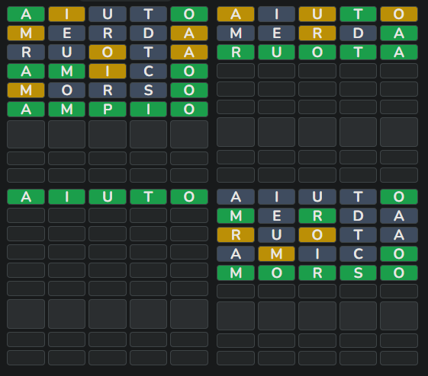Screen dimensions: 428x376
Task: Click green O tile of RUOTA, top-right board
Action: (x=317, y=52)
